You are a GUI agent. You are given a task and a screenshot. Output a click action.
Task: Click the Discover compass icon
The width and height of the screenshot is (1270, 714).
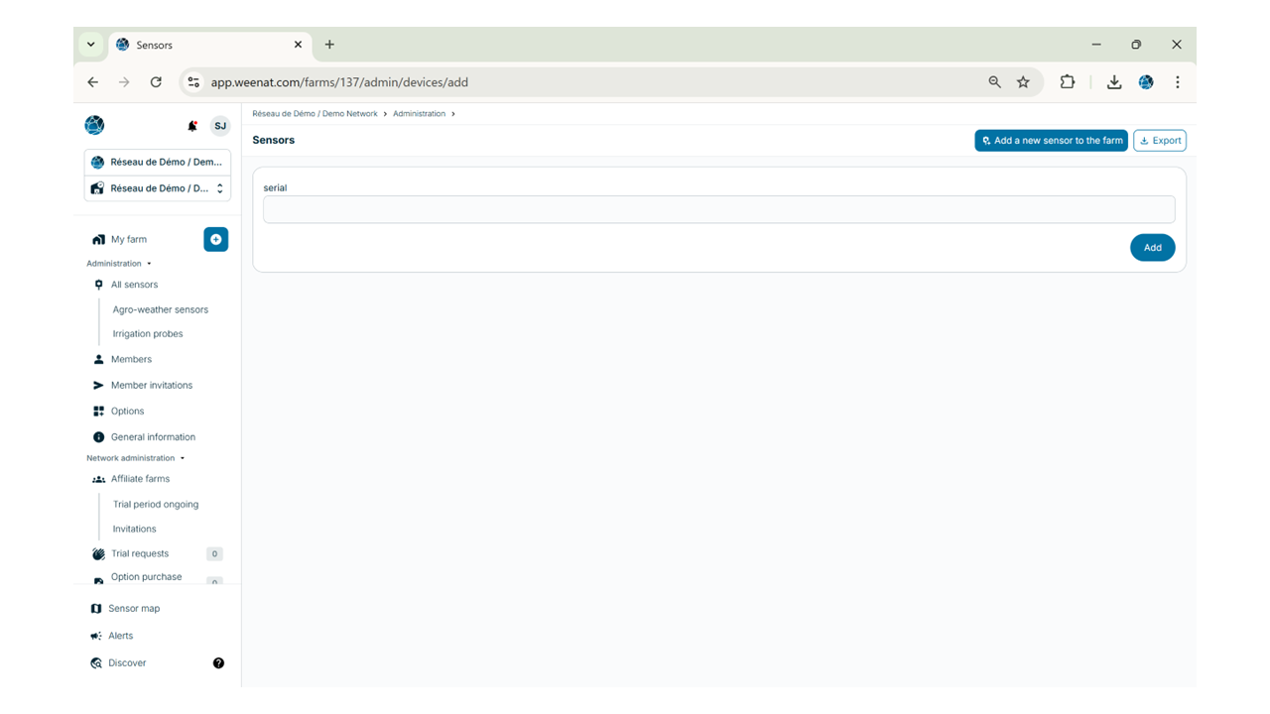(x=96, y=663)
